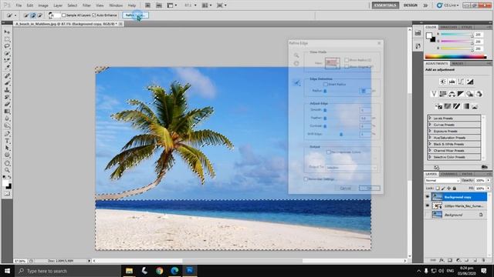Click the Subtract from selection mode icon
Image resolution: width=494 pixels, height=277 pixels.
pyautogui.click(x=39, y=15)
